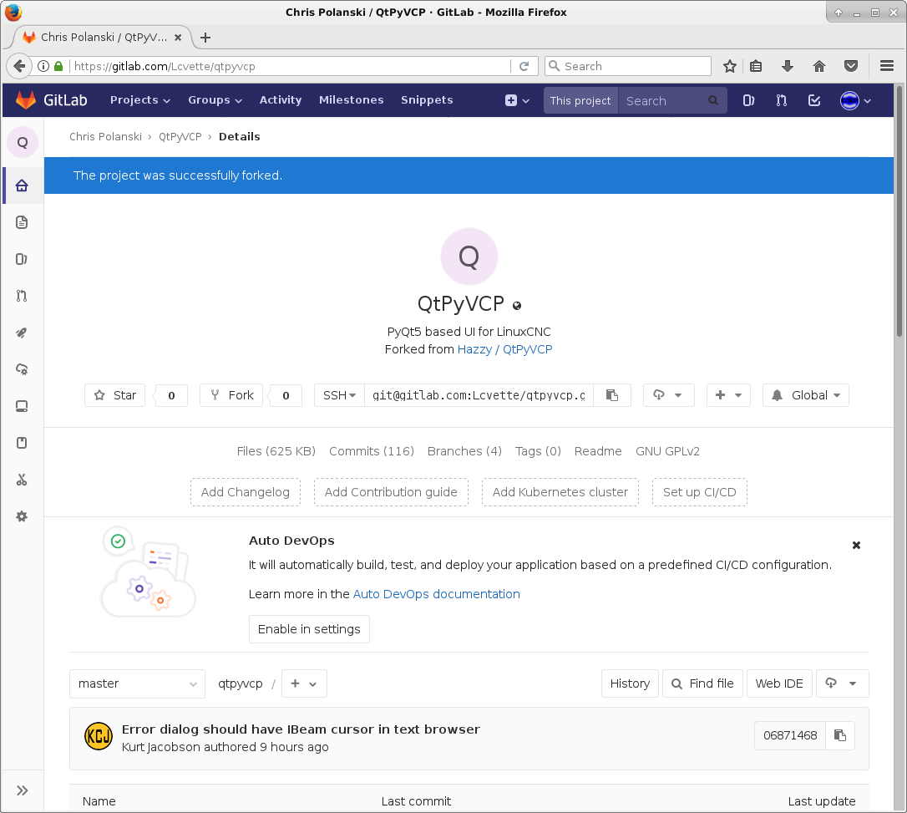Image resolution: width=907 pixels, height=813 pixels.
Task: Open Firefox bookmarks list icon
Action: click(756, 66)
